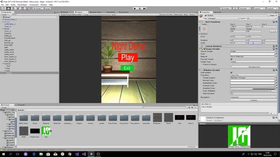Click the Visualize navigation button
The height and width of the screenshot is (157, 280).
click(254, 100)
